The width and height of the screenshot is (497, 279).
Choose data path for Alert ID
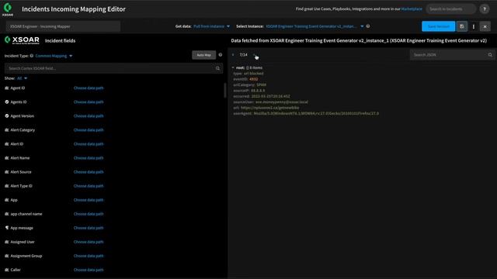pyautogui.click(x=89, y=144)
